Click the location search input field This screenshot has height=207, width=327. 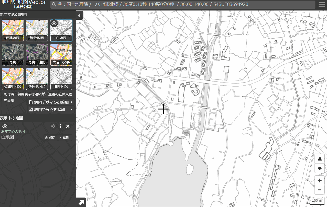183,5
